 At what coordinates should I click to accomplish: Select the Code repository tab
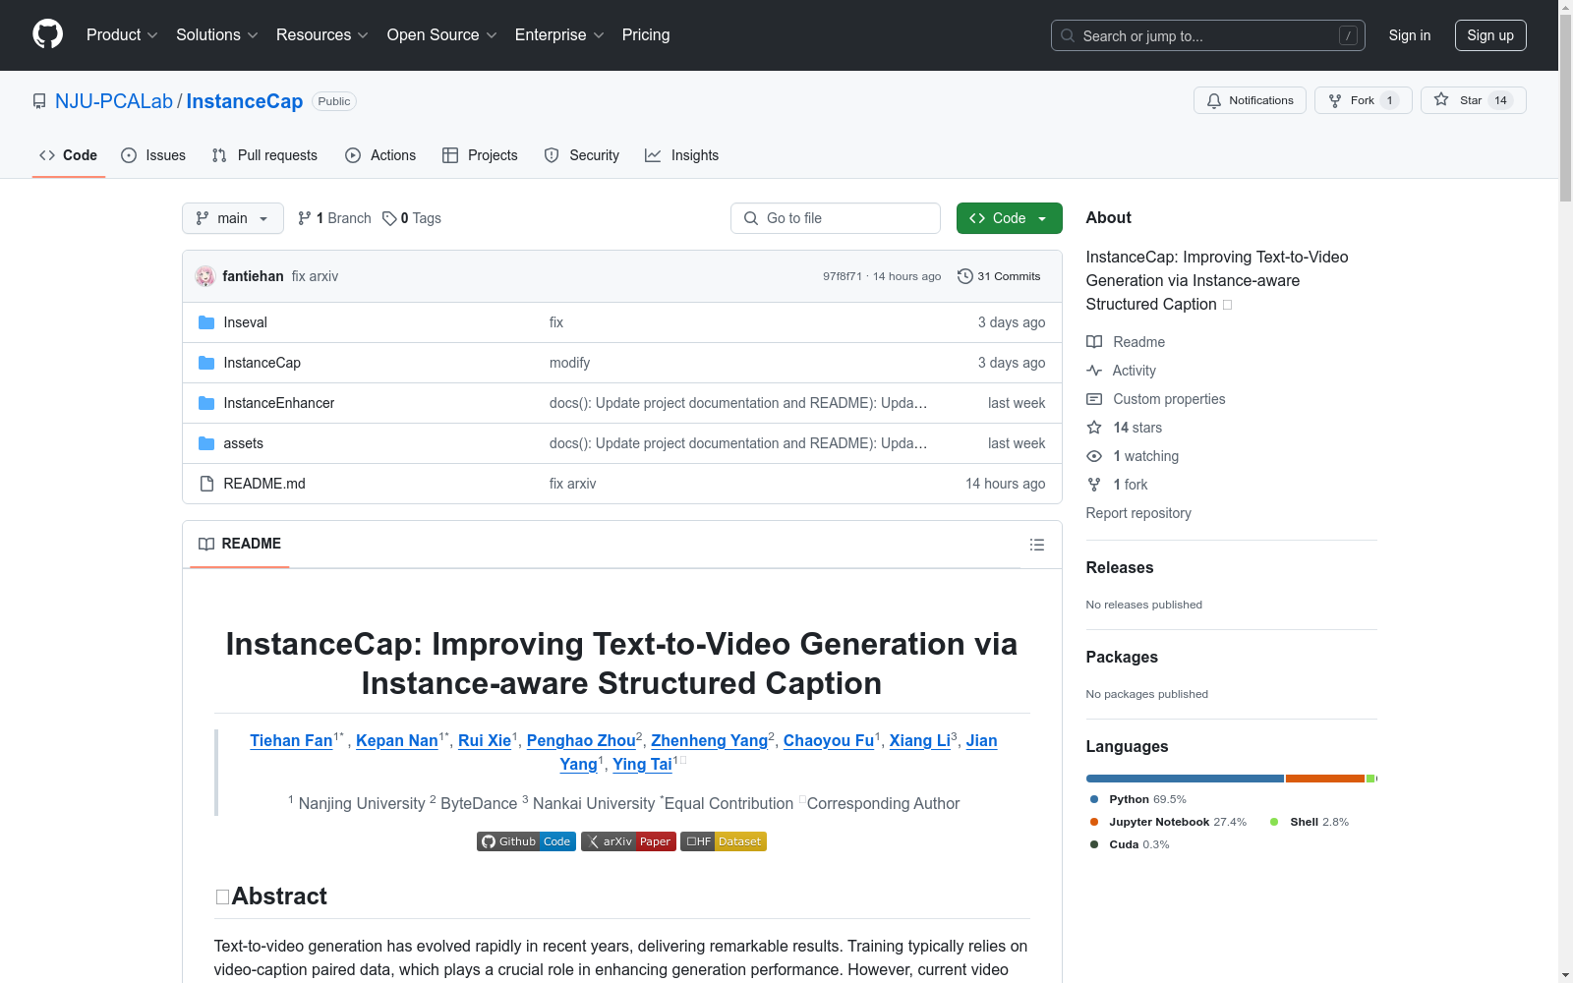69,155
